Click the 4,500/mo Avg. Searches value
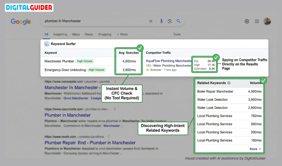 tap(129, 61)
